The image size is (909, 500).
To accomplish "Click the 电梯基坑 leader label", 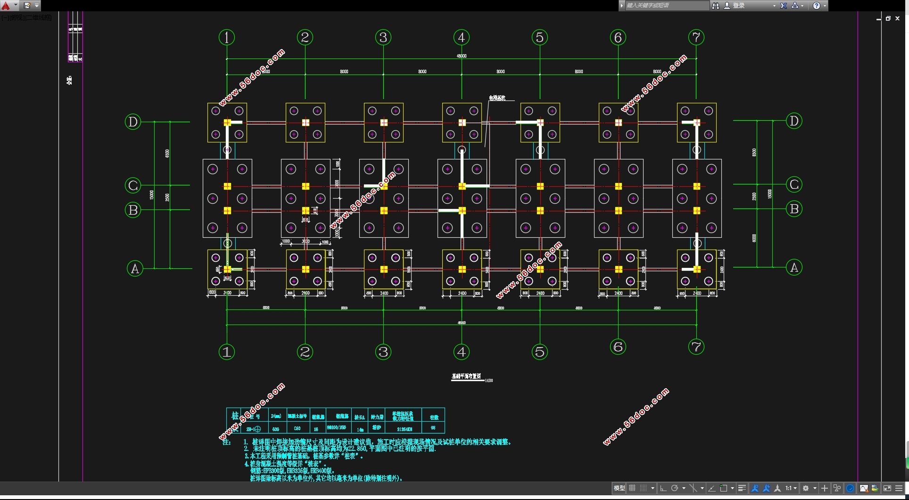I will point(497,98).
